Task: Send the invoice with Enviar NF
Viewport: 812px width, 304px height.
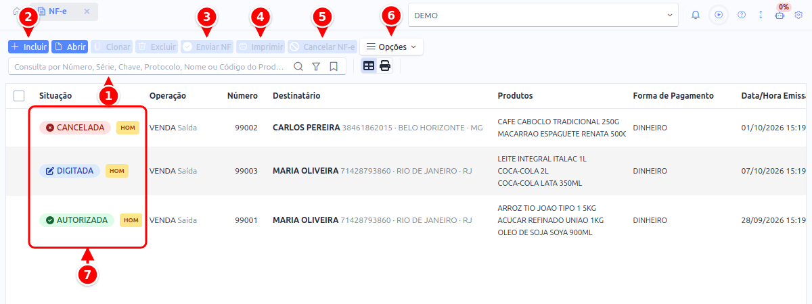Action: [x=207, y=47]
